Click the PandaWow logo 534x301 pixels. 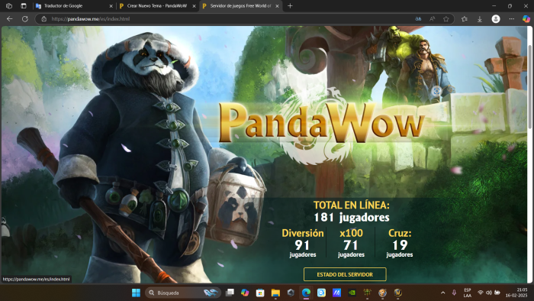point(321,123)
